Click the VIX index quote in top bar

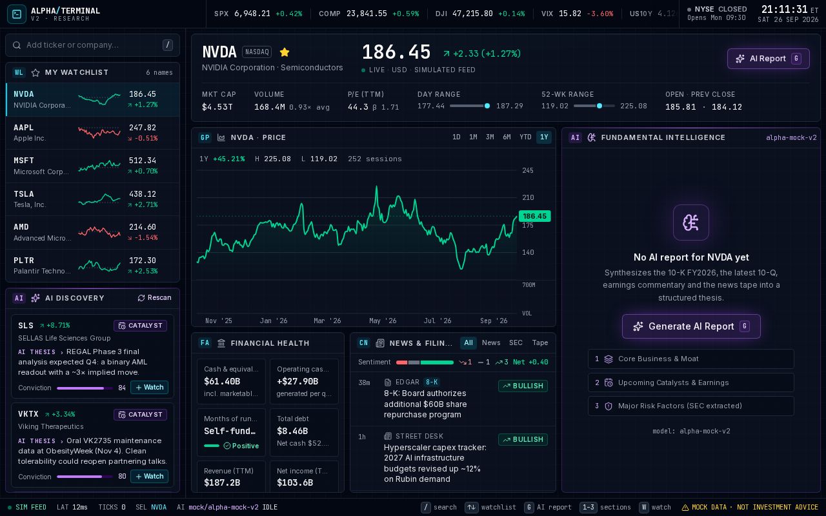[577, 14]
